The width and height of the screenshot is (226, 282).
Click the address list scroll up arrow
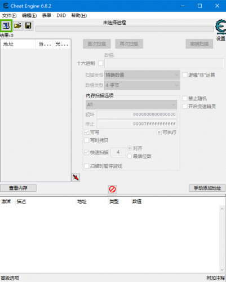(222, 209)
